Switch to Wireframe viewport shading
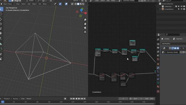186x105 pixels. 76,4
